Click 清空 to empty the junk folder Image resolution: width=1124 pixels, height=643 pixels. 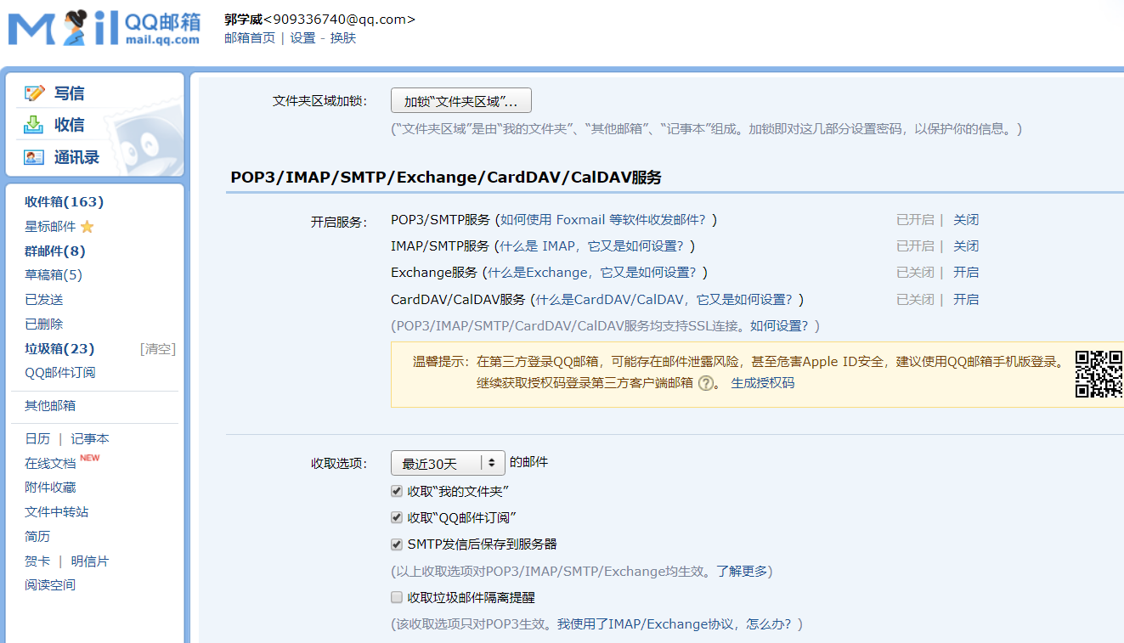(158, 349)
